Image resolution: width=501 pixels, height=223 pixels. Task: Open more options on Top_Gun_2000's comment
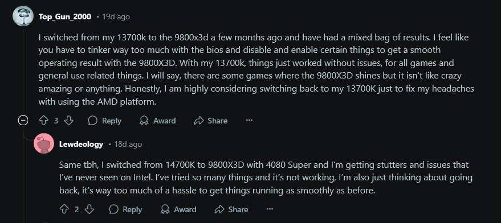(x=249, y=121)
